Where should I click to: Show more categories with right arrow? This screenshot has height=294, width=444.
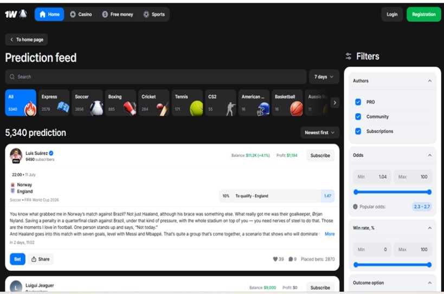pyautogui.click(x=334, y=103)
